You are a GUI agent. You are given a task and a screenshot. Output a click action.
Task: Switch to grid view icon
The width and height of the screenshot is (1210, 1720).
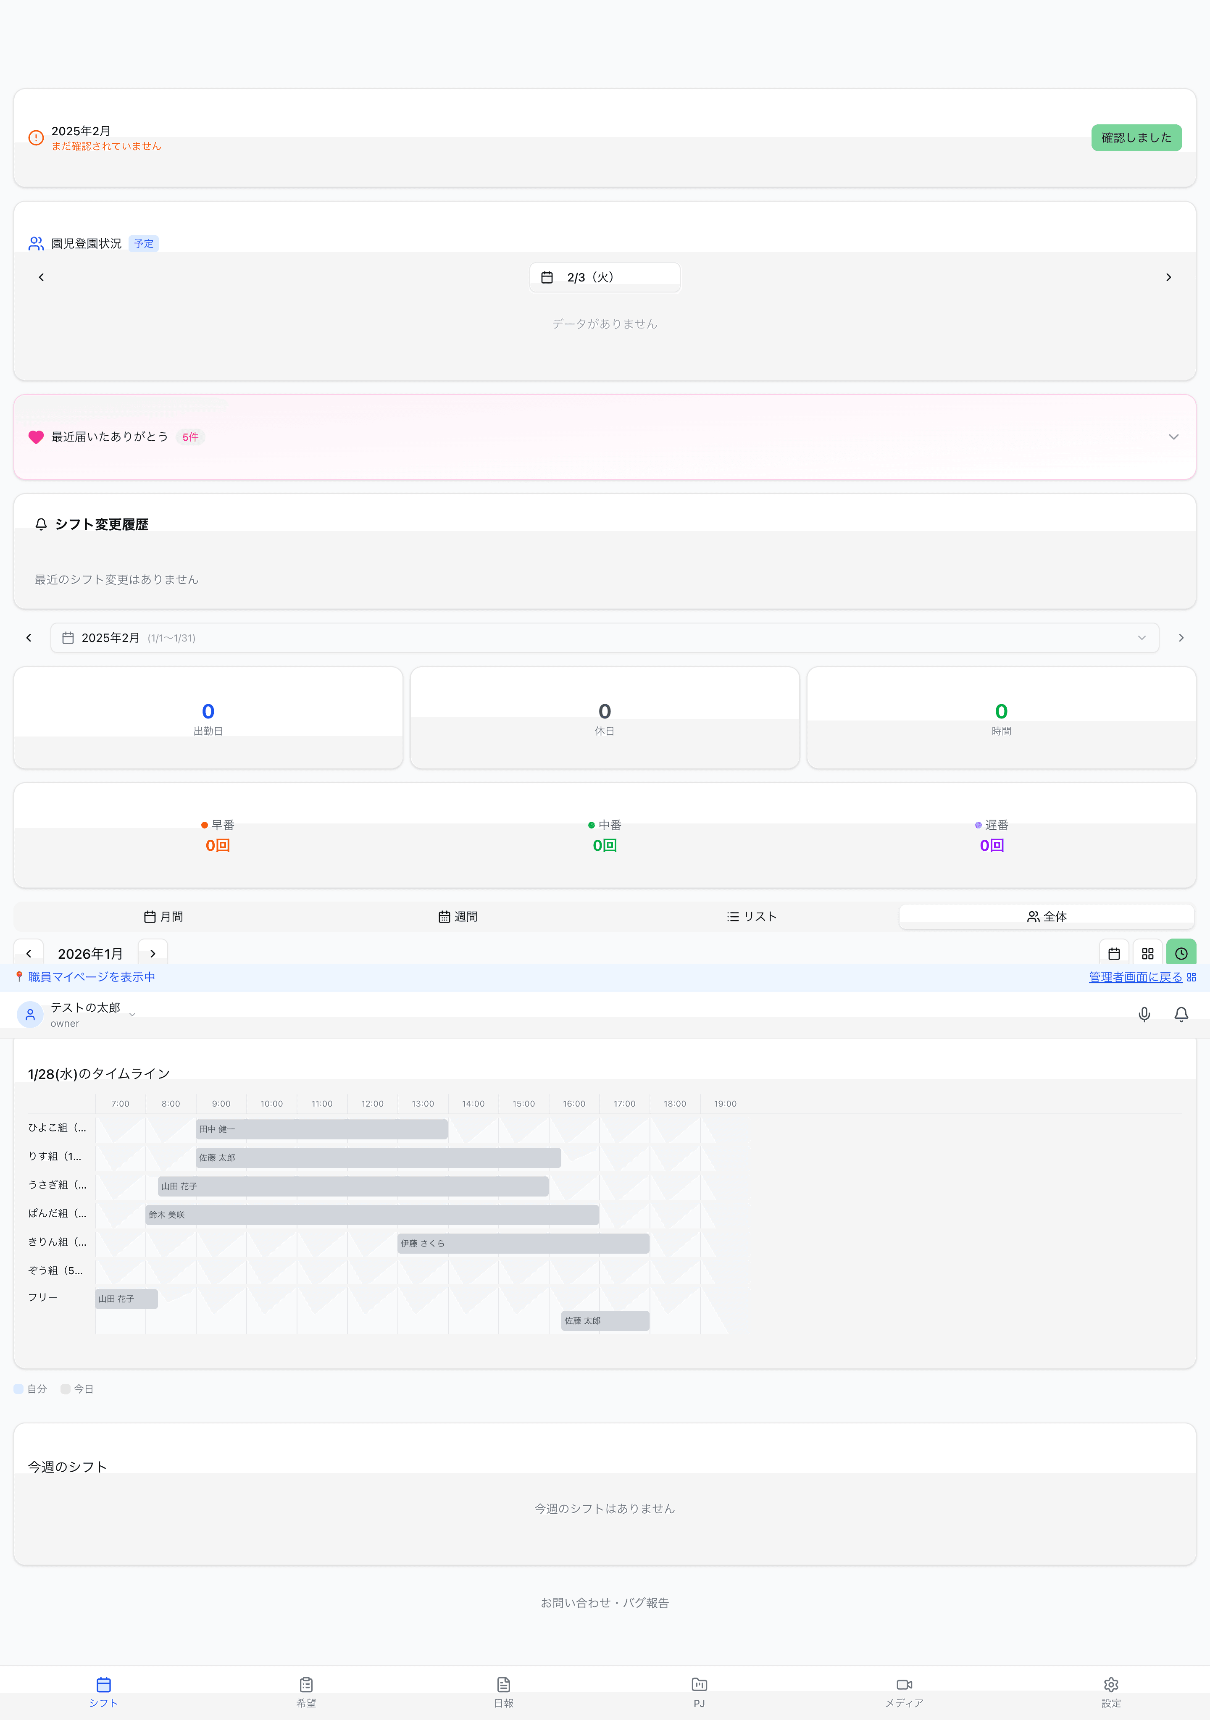[1147, 954]
